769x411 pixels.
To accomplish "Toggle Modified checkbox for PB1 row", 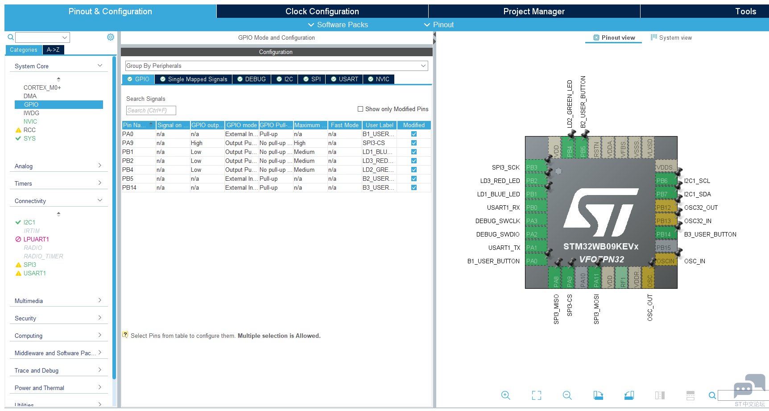I will (414, 152).
